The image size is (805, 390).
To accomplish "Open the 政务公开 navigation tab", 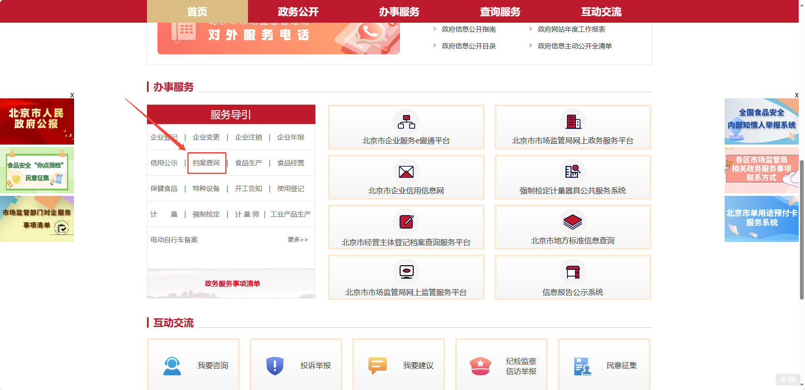I will click(x=298, y=11).
